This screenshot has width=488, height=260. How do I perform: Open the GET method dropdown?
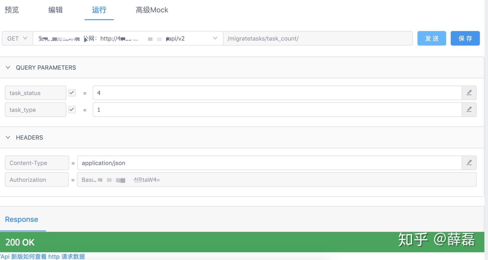pos(17,38)
